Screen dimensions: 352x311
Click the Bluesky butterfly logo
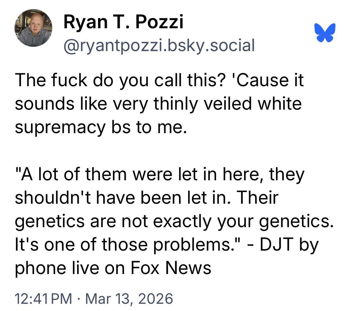click(325, 32)
